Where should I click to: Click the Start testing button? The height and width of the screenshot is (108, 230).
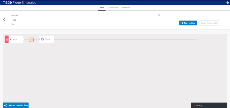188,23
